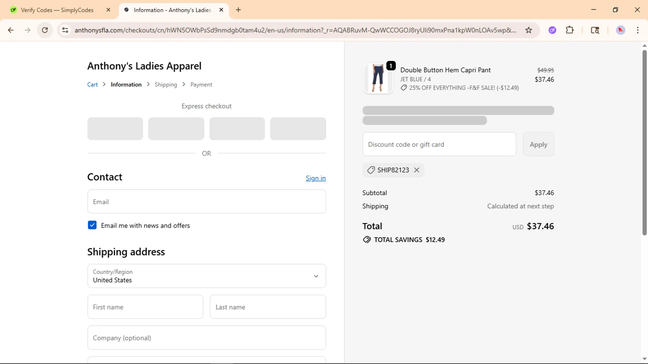The height and width of the screenshot is (364, 648).
Task: Click discount tag icon beside 25% OFF text
Action: [404, 88]
